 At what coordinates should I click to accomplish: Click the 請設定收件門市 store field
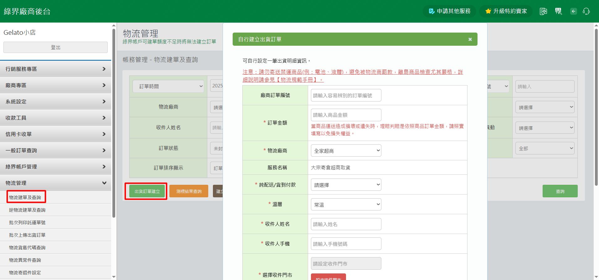pyautogui.click(x=346, y=263)
